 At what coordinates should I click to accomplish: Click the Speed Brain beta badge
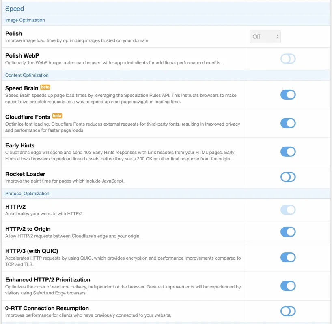44,87
